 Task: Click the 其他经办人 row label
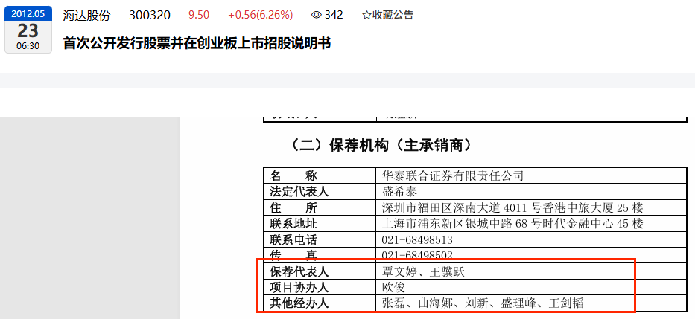299,303
